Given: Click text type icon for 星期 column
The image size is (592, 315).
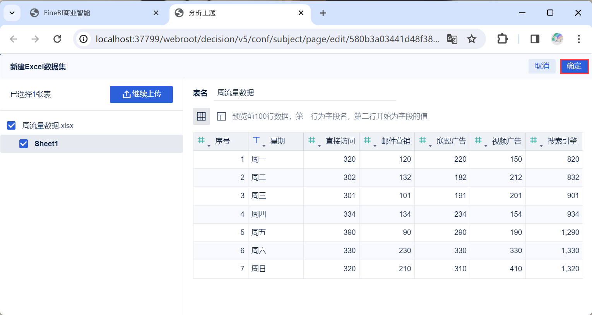Looking at the screenshot, I should (256, 140).
